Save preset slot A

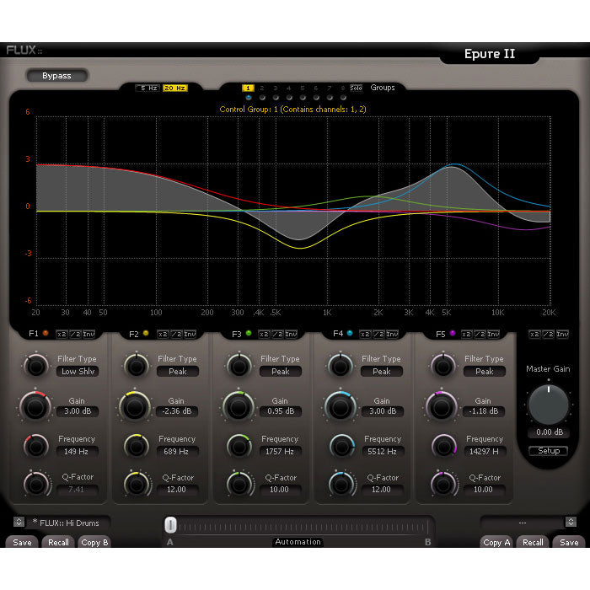point(22,542)
